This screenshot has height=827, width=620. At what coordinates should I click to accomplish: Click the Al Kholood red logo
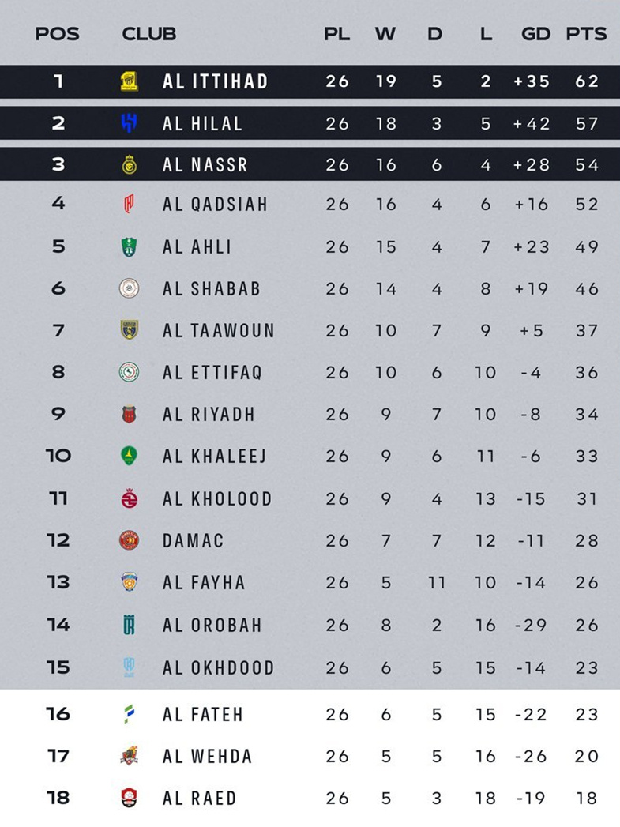130,498
